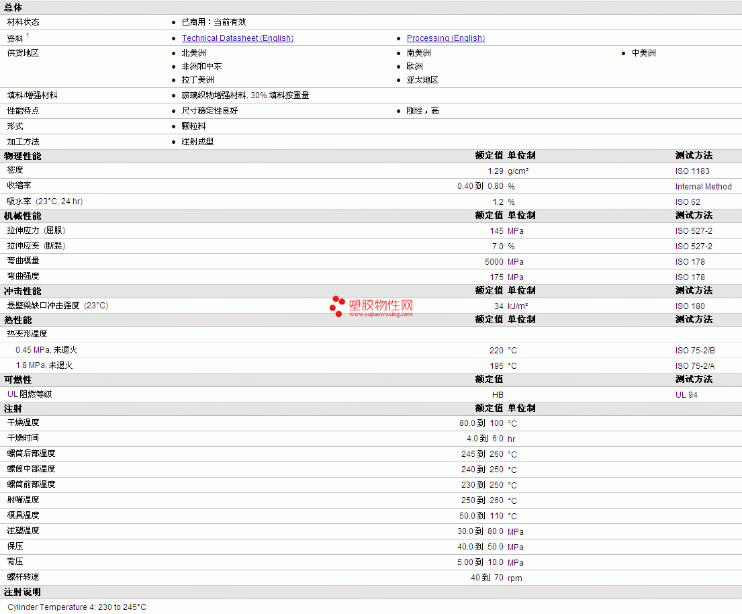Click the www.sujiaowuxing.com watermark text

click(x=381, y=314)
